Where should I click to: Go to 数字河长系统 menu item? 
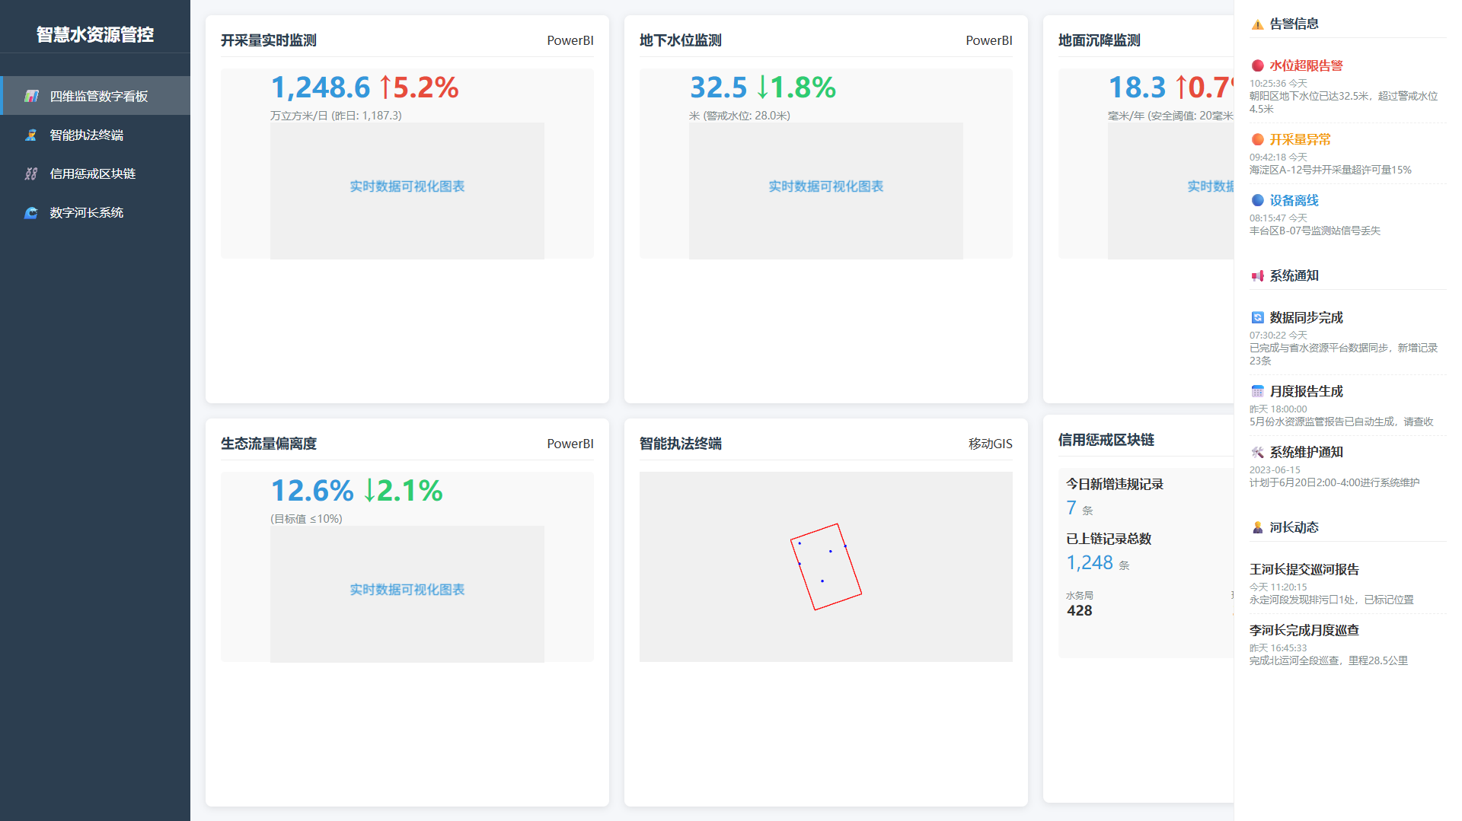[x=86, y=212]
